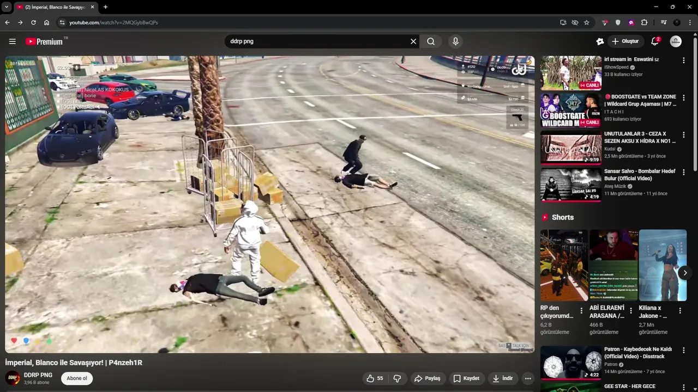Click the youtube.com address bar URL
The height and width of the screenshot is (392, 698).
(113, 22)
